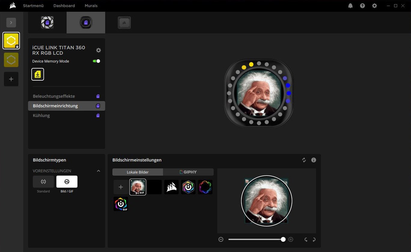
Task: Add a new local image with plus button
Action: [121, 187]
